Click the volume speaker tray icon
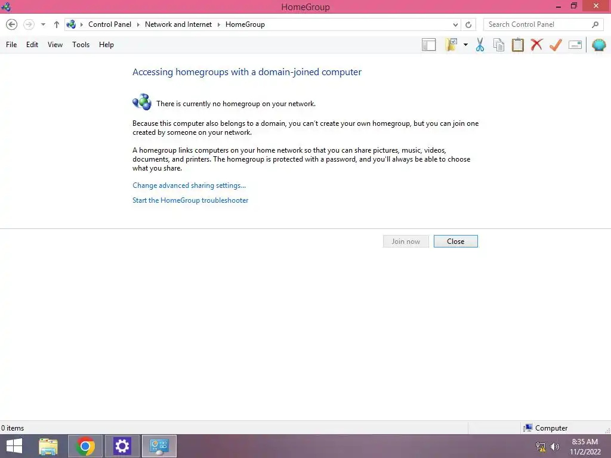 (x=555, y=447)
